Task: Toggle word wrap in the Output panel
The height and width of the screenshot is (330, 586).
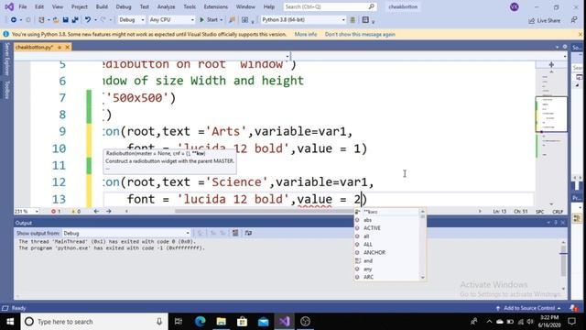Action: [248, 233]
